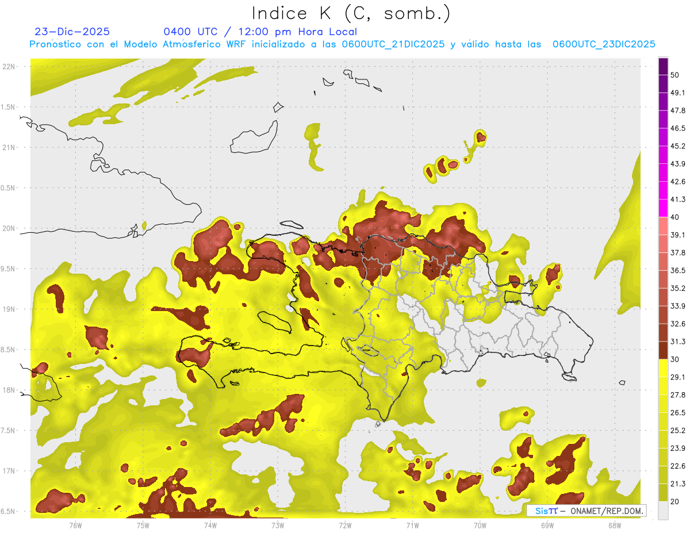Click the '22N' latitude label

pos(9,66)
